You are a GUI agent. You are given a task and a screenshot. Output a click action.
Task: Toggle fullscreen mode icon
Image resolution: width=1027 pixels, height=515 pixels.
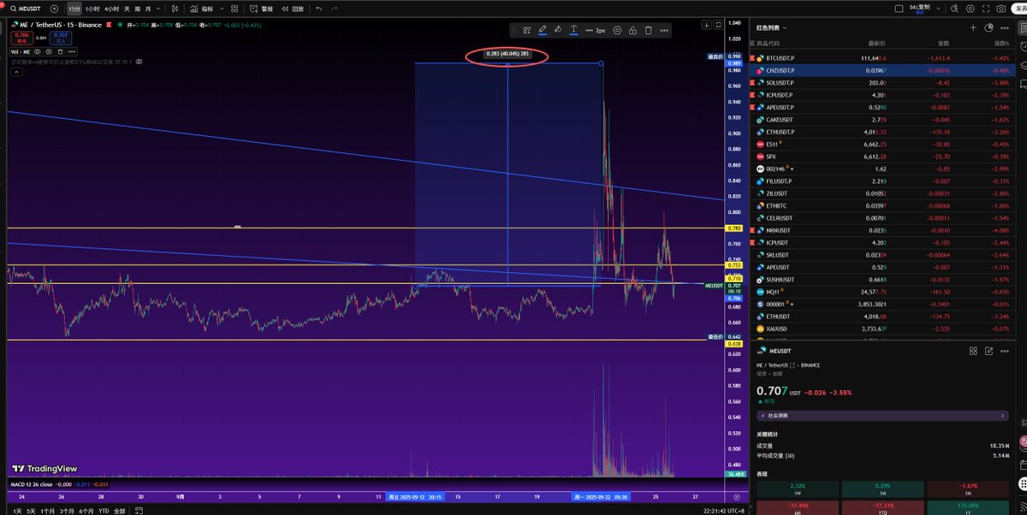tap(985, 9)
